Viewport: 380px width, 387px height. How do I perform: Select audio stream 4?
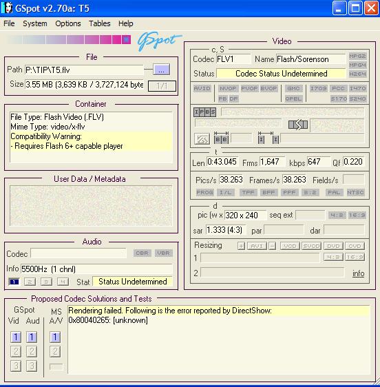tap(63, 282)
